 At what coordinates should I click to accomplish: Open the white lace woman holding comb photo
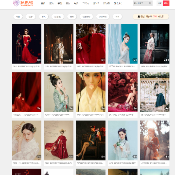[27, 140]
